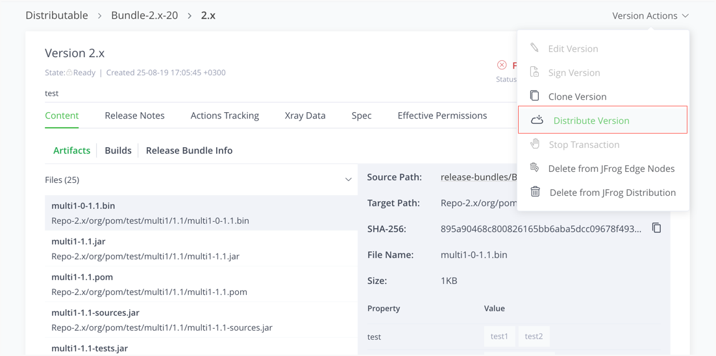
Task: Click the SHA-256 hash value text
Action: pos(541,229)
